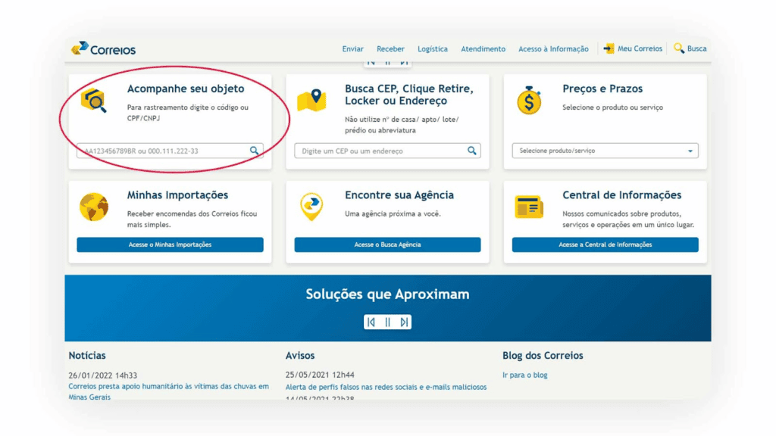Viewport: 776px width, 436px height.
Task: Click the Correios logo
Action: 102,48
